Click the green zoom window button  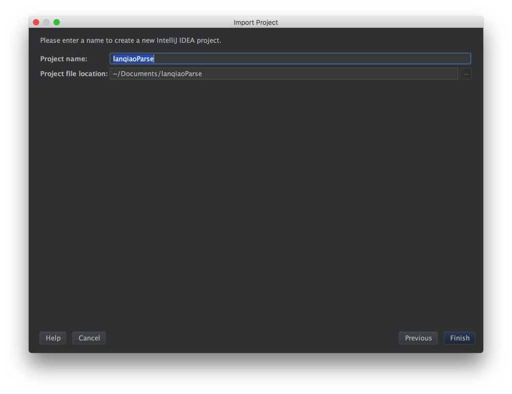(x=56, y=22)
